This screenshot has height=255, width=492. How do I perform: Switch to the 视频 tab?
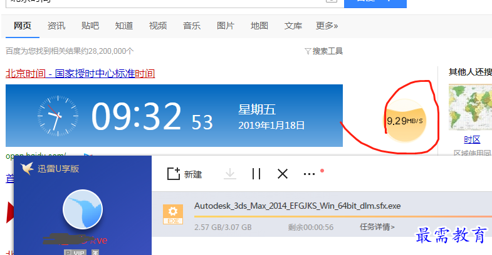pos(158,26)
